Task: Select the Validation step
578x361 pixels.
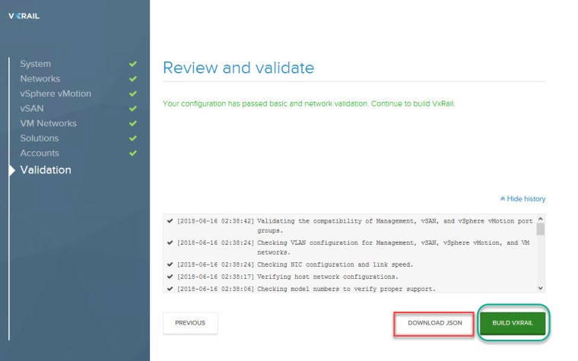Action: pyautogui.click(x=46, y=169)
